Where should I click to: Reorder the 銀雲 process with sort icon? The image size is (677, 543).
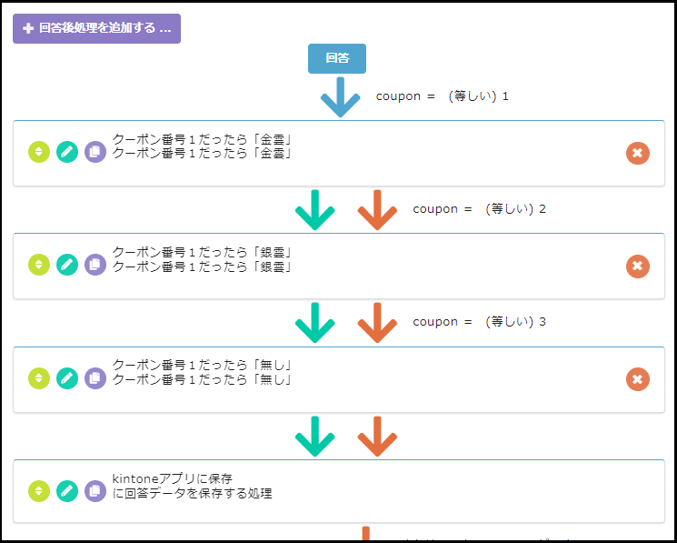(x=39, y=265)
